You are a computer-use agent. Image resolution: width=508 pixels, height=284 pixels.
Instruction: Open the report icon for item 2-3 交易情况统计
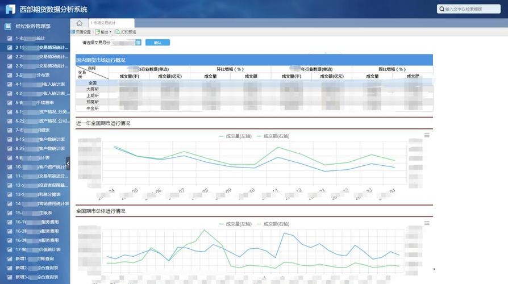[x=10, y=66]
